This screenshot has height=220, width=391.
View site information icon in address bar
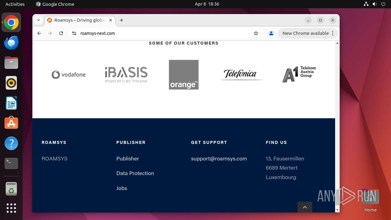coord(74,33)
